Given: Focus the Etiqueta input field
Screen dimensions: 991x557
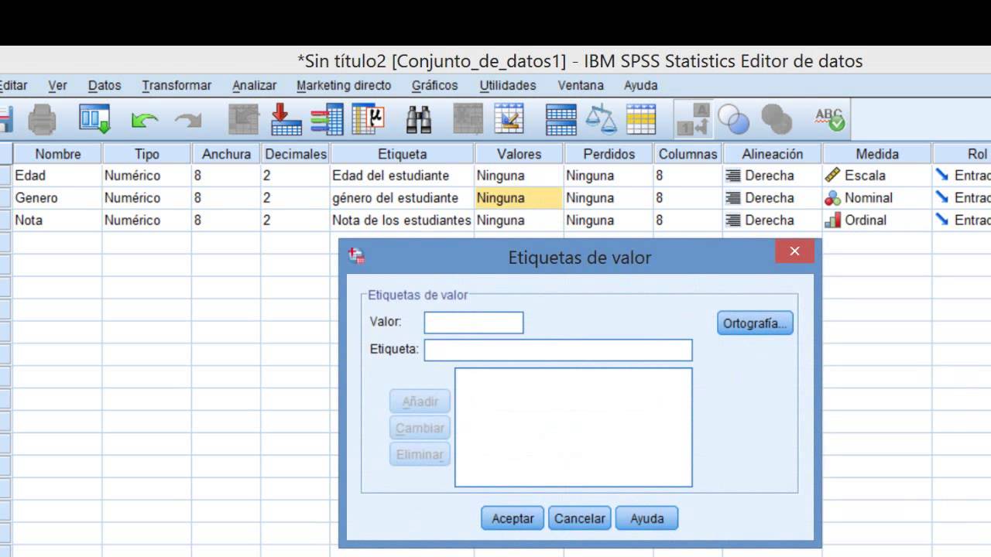Looking at the screenshot, I should pos(558,350).
